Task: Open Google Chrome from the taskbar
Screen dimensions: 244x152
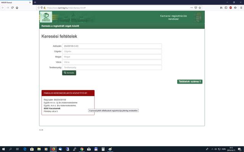Action: (82, 149)
